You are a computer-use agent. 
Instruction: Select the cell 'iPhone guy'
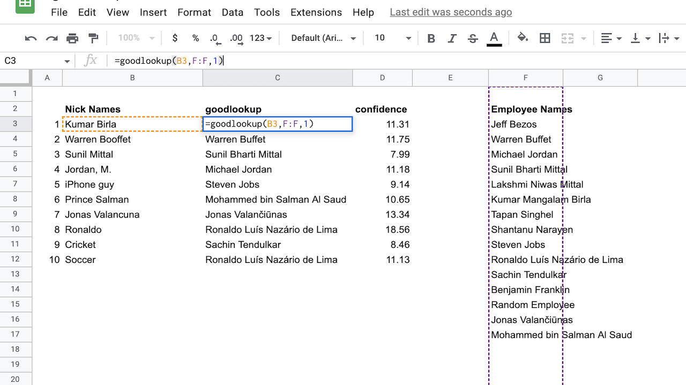132,184
